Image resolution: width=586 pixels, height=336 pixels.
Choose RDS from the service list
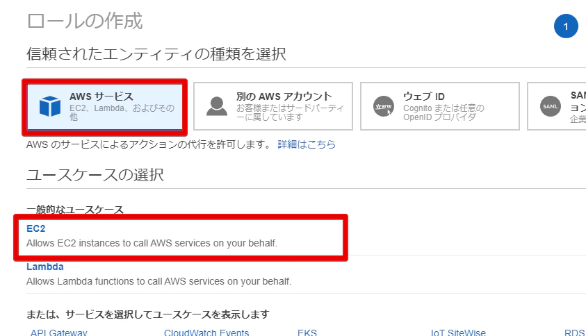[x=575, y=333]
